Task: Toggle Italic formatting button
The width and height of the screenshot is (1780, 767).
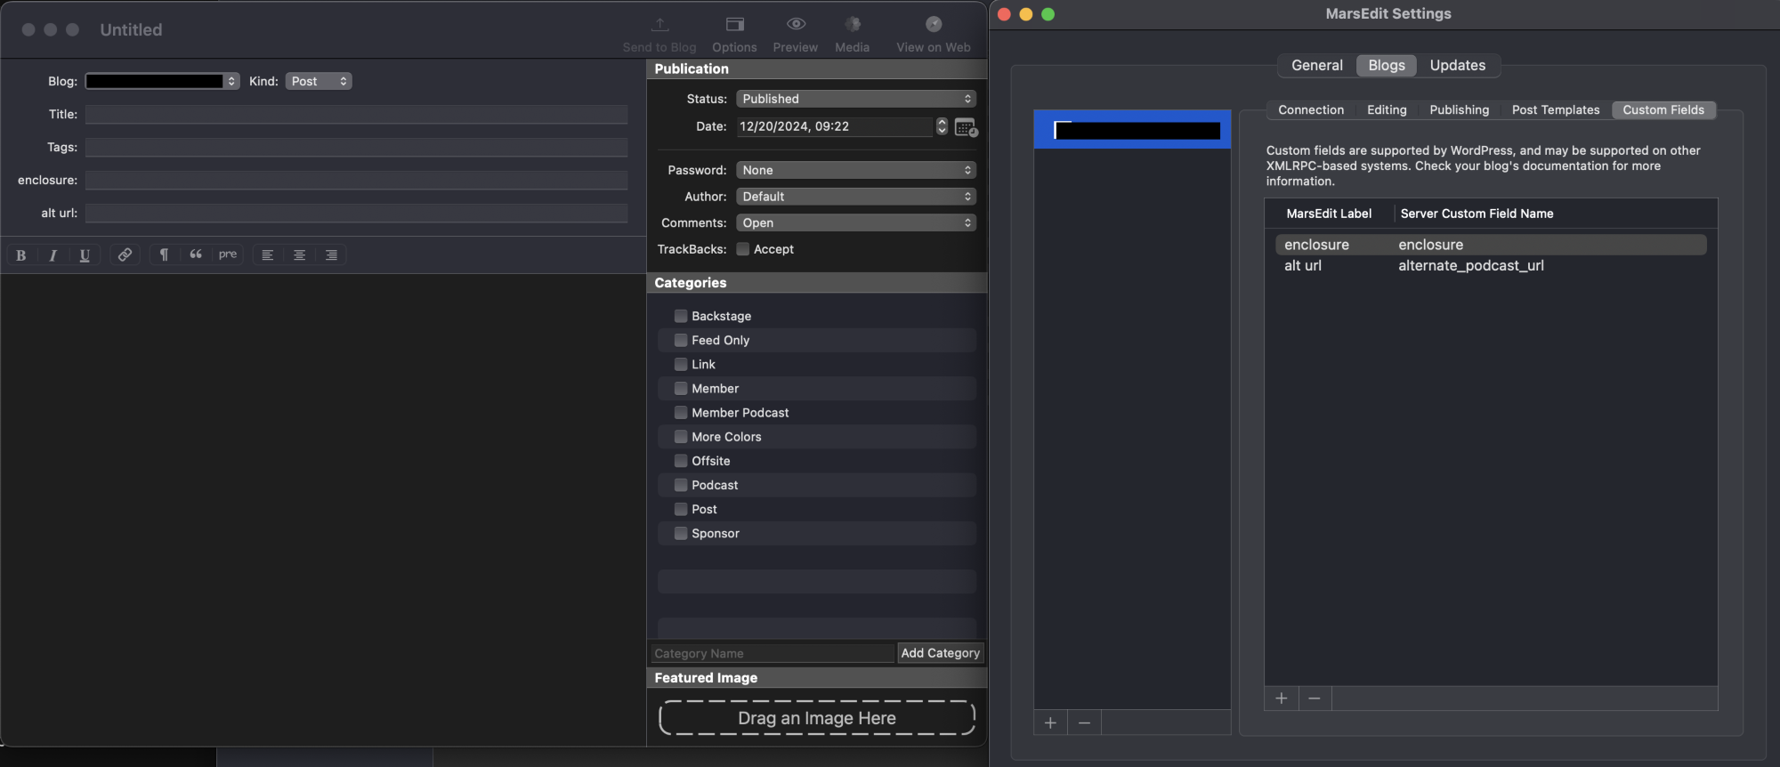Action: pos(53,254)
